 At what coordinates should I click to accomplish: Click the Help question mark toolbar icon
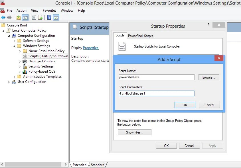click(x=49, y=17)
